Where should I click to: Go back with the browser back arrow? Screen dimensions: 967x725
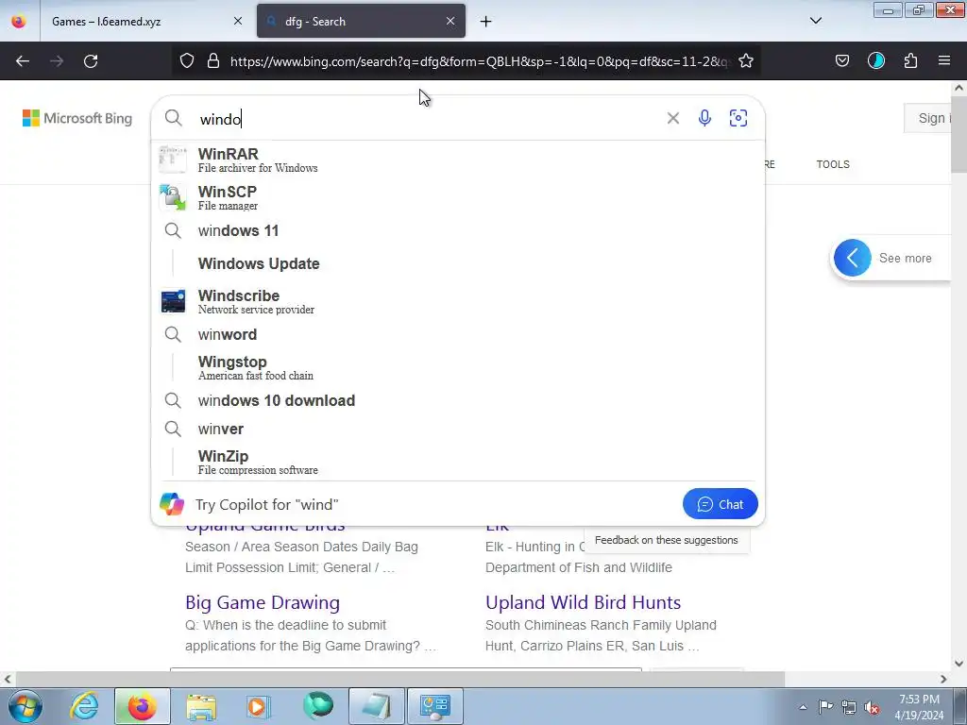point(23,61)
